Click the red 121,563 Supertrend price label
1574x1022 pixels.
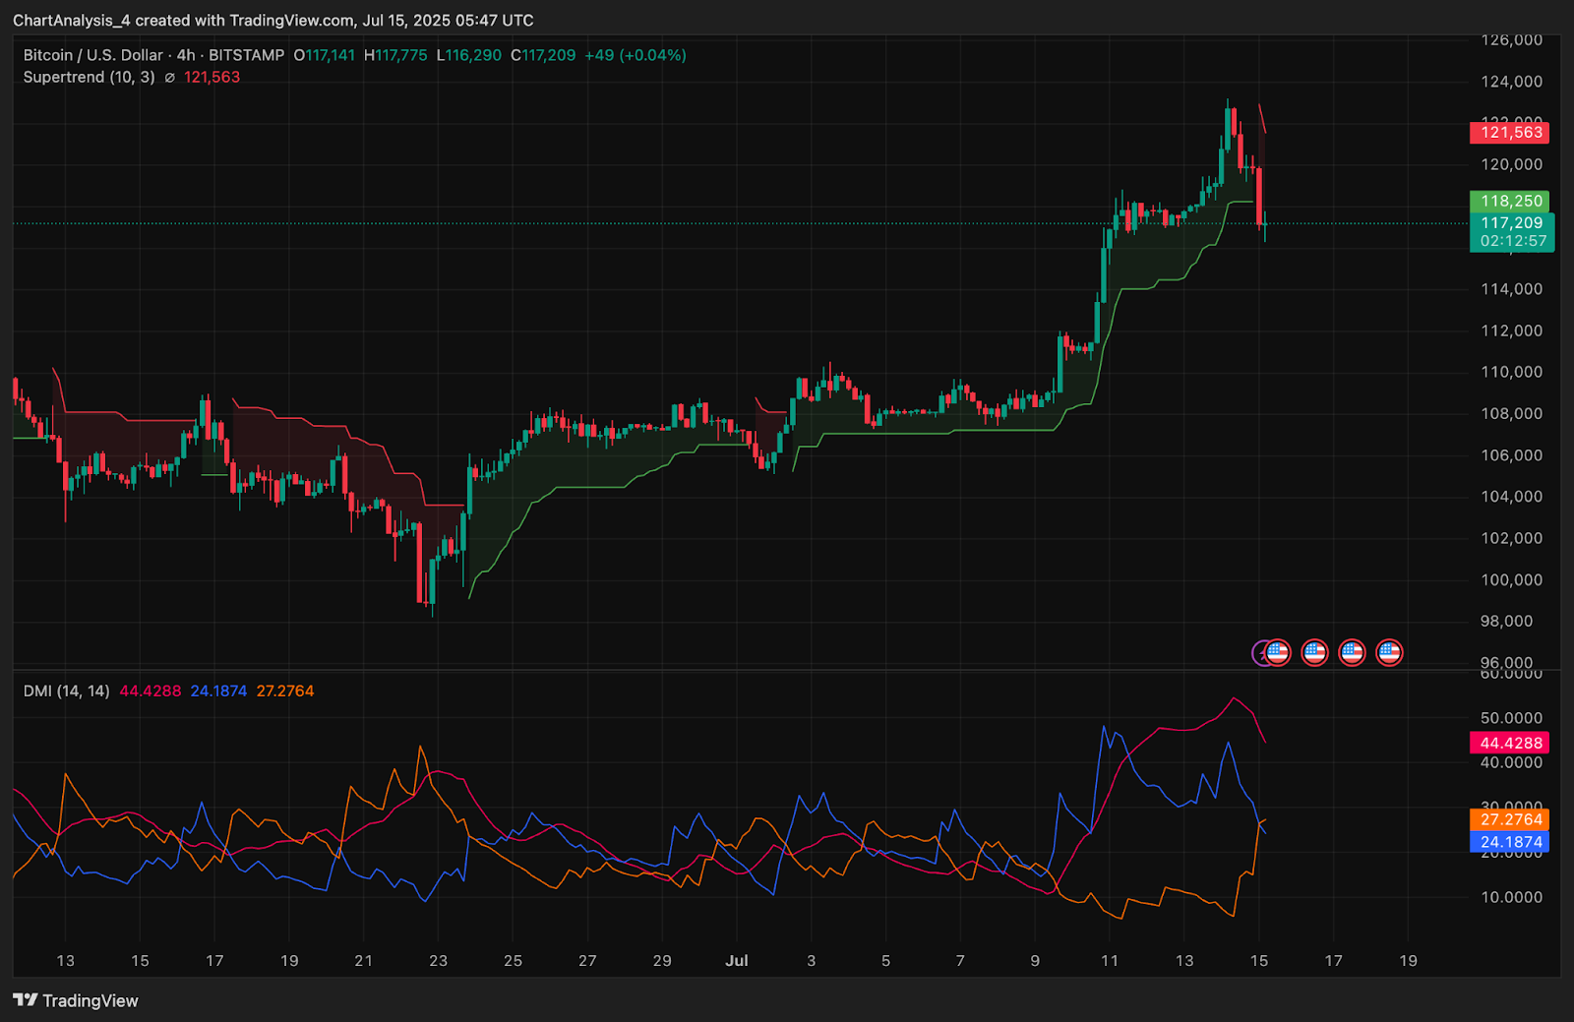(1510, 133)
